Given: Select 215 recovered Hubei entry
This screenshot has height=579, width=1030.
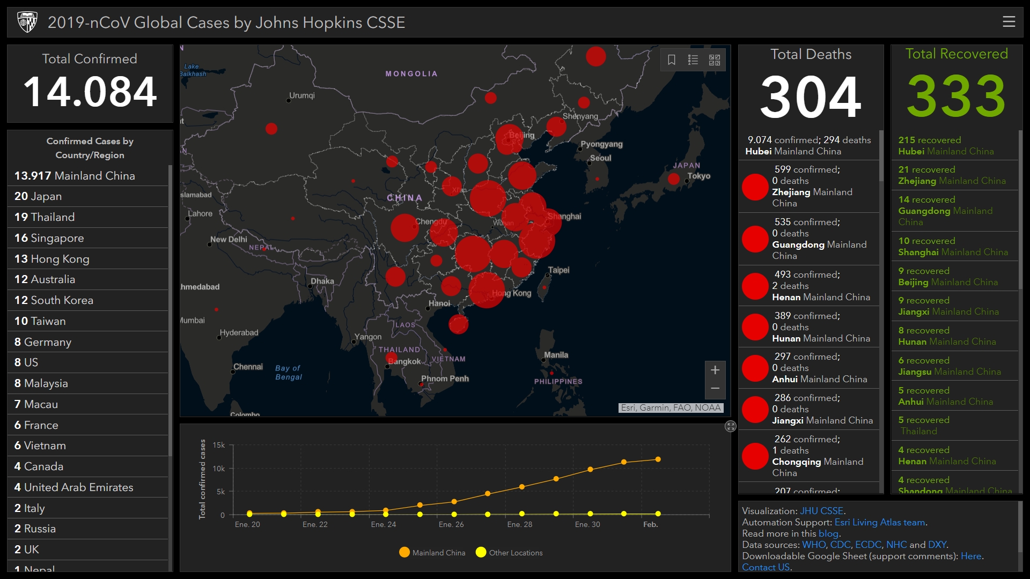Looking at the screenshot, I should point(954,145).
